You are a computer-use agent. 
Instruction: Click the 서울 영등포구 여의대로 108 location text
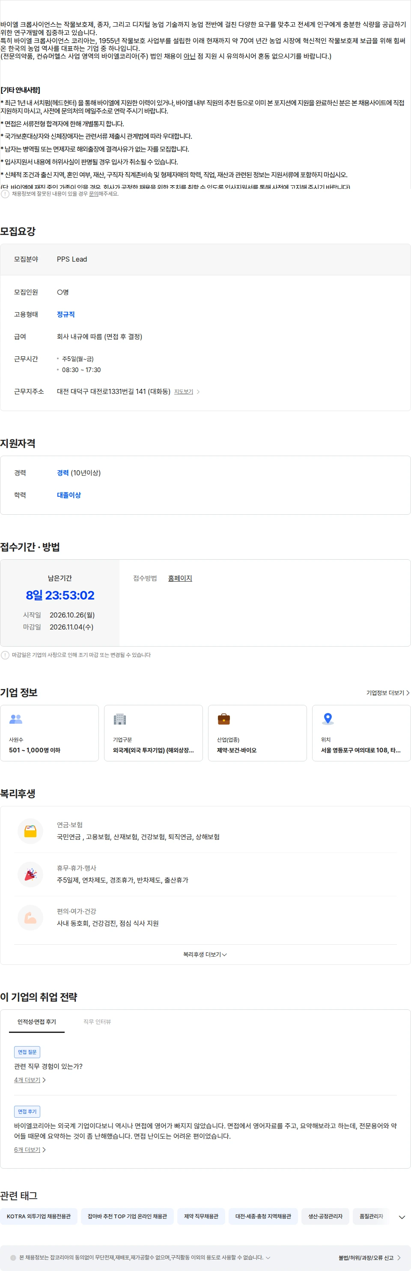click(360, 750)
